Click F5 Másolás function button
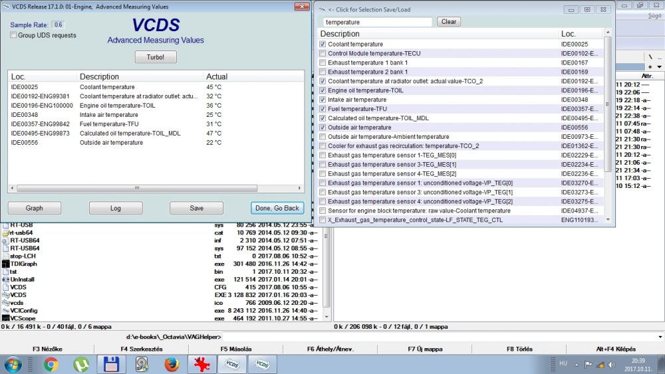Viewport: 665px width, 374px height. coord(236,349)
